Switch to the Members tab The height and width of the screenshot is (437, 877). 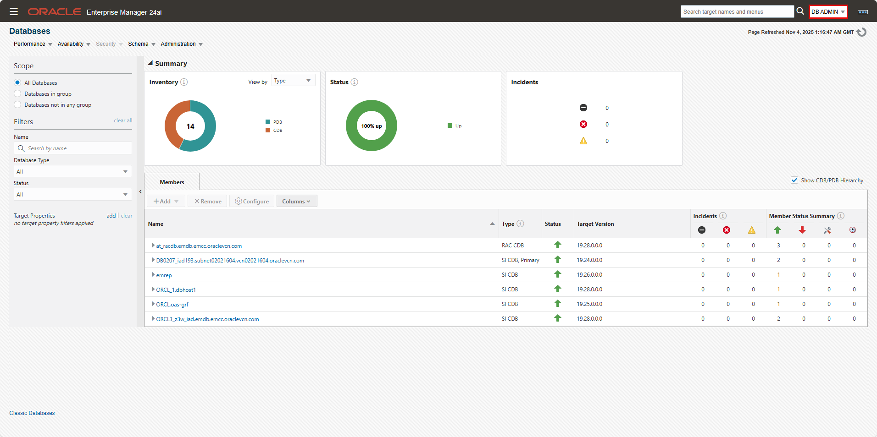(172, 182)
